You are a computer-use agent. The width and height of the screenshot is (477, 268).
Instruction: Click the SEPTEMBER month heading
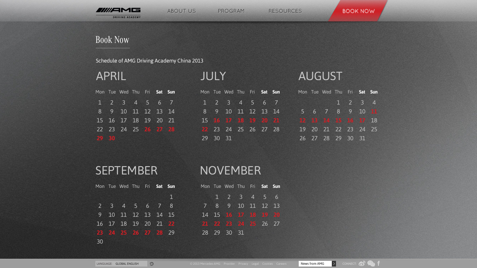click(x=126, y=171)
